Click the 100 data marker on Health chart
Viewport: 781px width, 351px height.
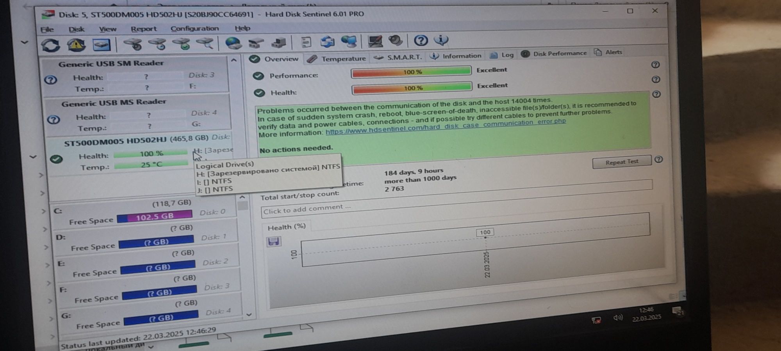[x=485, y=232]
